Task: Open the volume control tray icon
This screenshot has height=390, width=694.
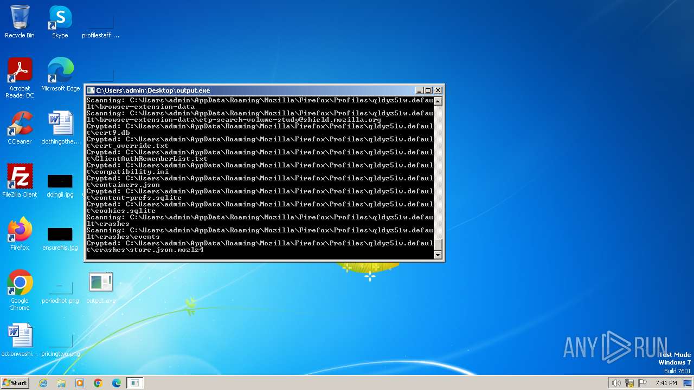Action: pyautogui.click(x=616, y=383)
